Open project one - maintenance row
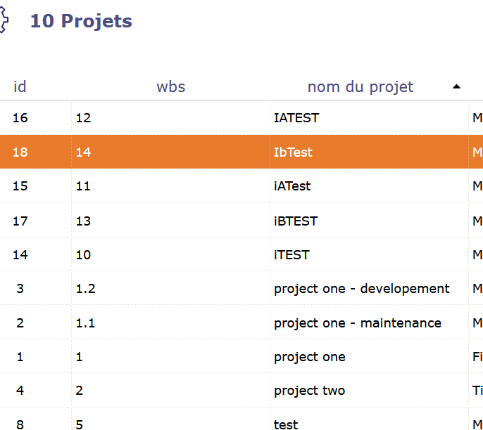The image size is (483, 430). (x=358, y=323)
